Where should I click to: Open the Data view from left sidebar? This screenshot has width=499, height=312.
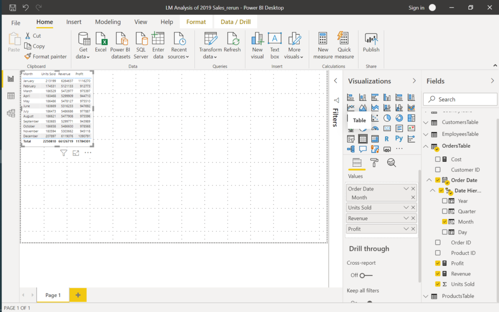point(11,96)
